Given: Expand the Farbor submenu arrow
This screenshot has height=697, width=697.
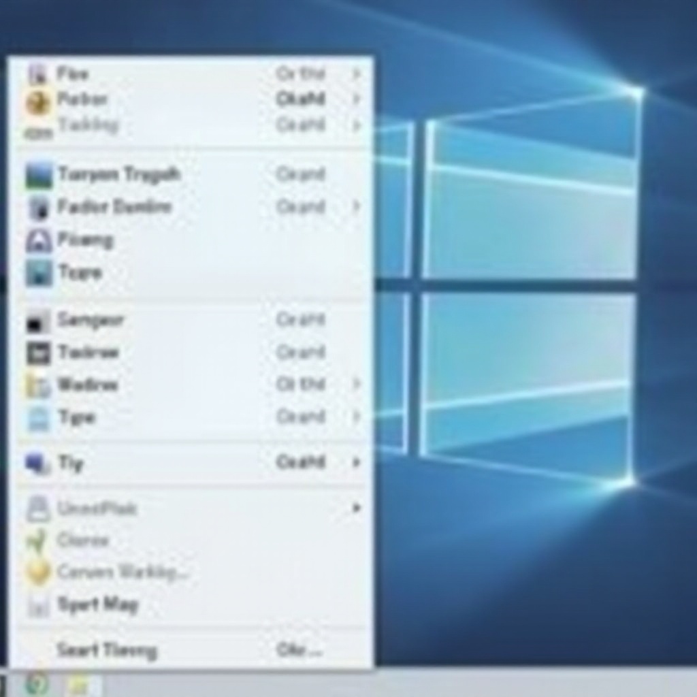Looking at the screenshot, I should coord(356,99).
